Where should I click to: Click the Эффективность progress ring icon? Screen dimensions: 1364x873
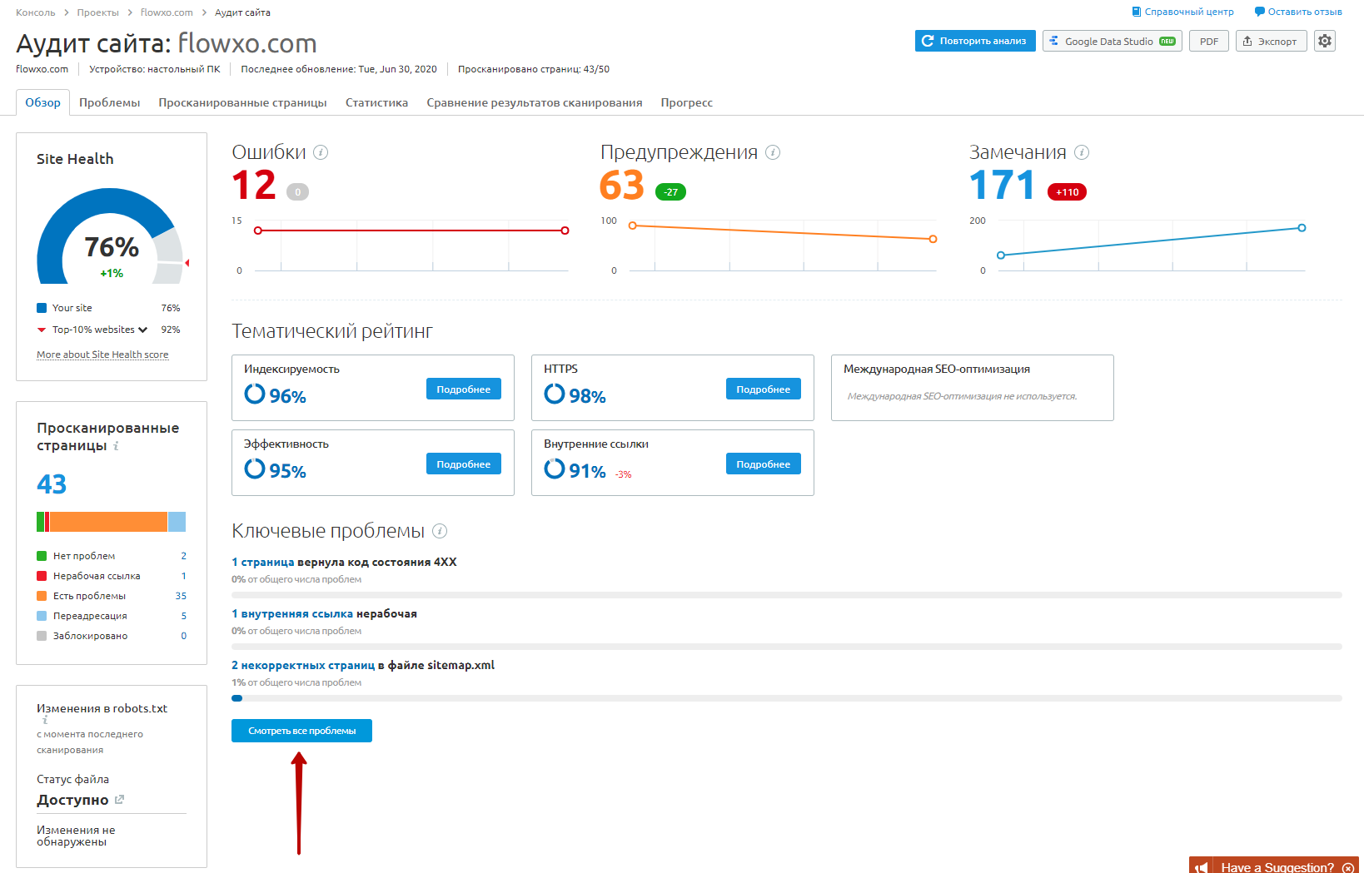[x=254, y=469]
